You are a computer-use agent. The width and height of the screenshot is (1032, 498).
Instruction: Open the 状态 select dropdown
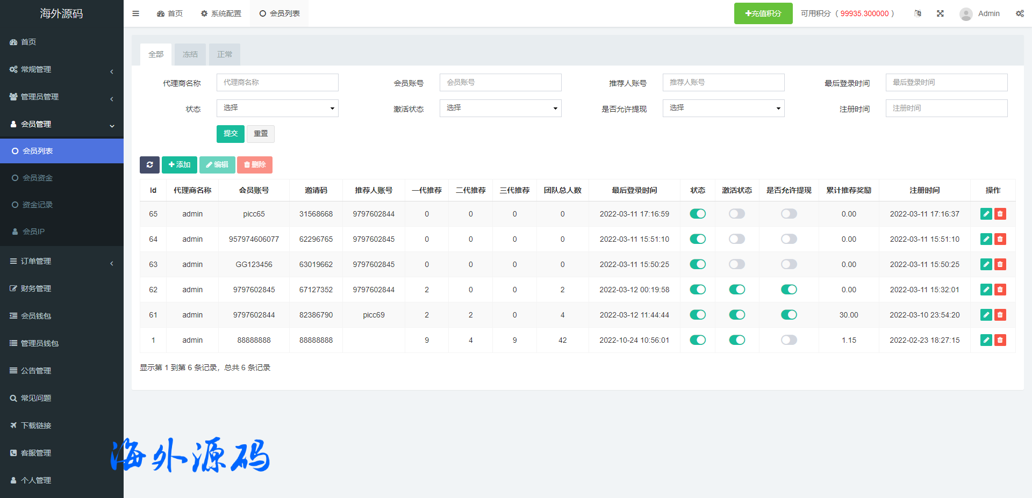tap(277, 108)
